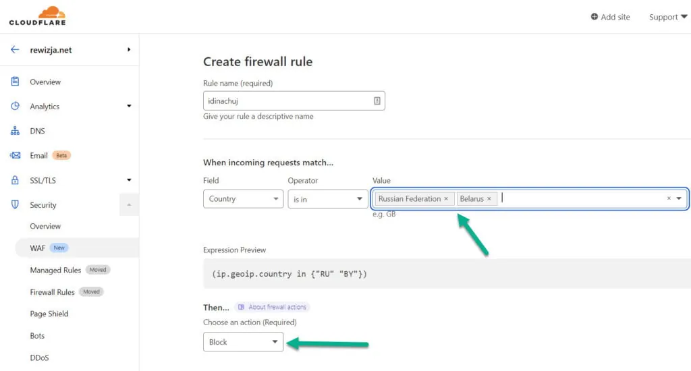Click the Add site link
This screenshot has width=691, height=371.
click(610, 17)
